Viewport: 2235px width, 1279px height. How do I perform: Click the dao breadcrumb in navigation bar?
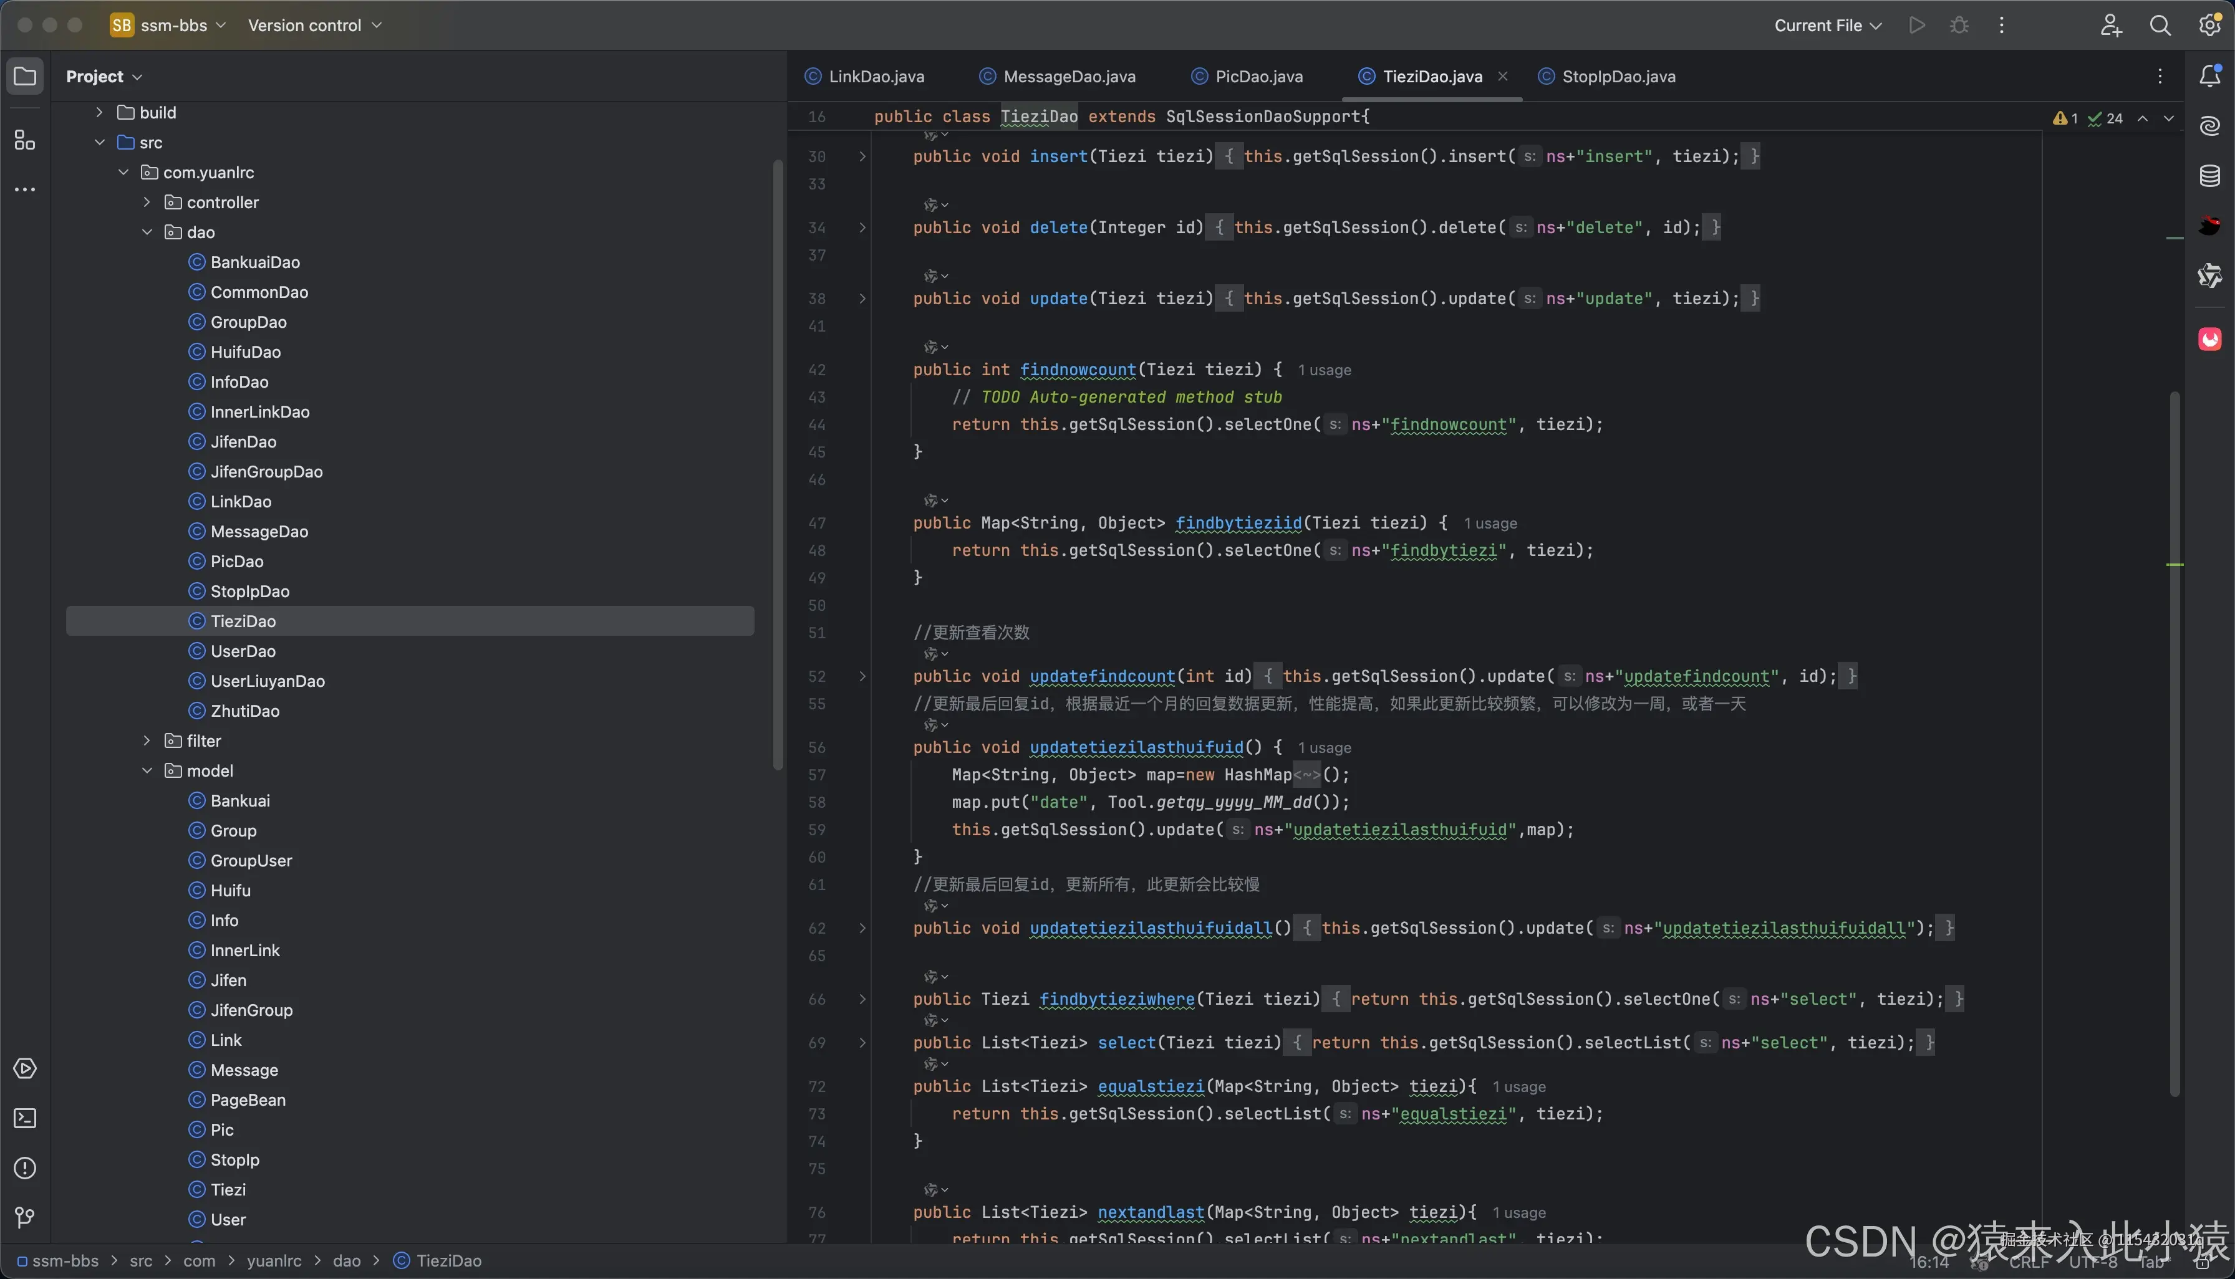346,1260
